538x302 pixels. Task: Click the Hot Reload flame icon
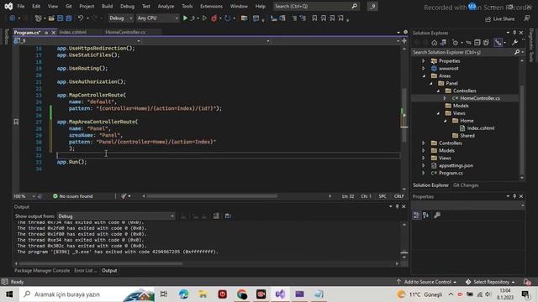click(x=214, y=18)
